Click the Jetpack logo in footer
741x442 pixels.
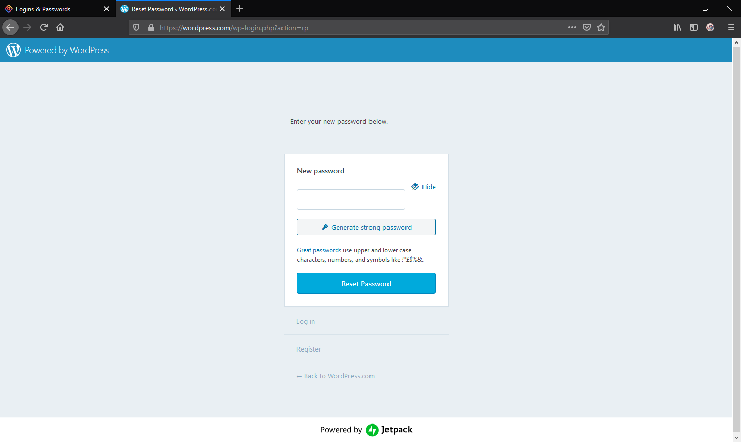click(x=389, y=430)
